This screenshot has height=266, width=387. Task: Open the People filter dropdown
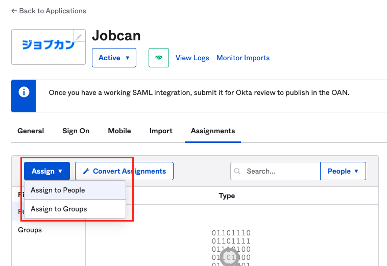pyautogui.click(x=343, y=171)
